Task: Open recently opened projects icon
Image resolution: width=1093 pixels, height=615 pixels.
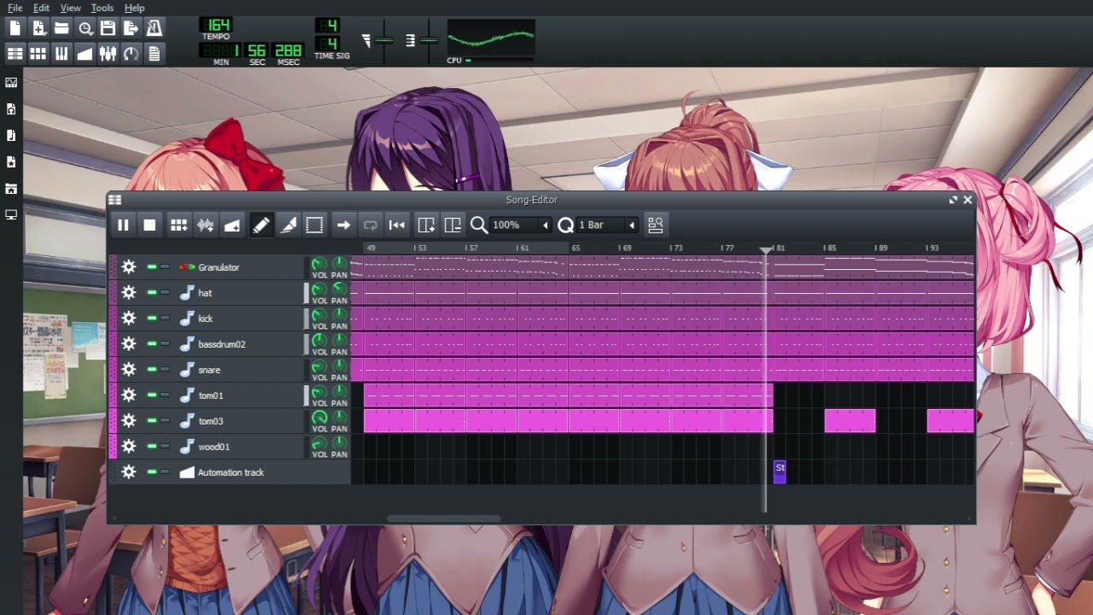Action: pyautogui.click(x=85, y=28)
